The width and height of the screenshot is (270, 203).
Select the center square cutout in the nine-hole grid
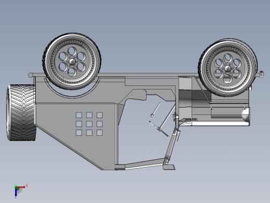pos(89,124)
